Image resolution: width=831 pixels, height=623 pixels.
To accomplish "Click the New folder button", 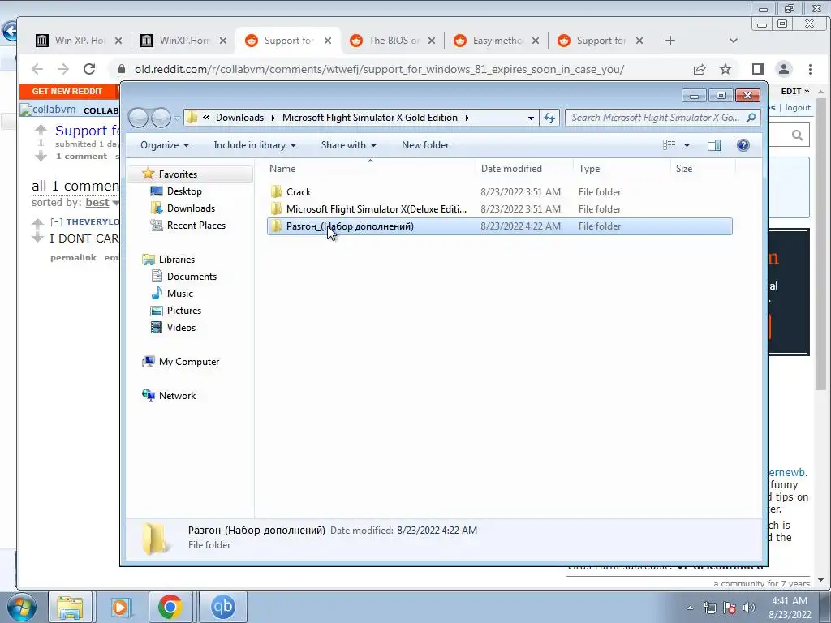I will point(425,145).
